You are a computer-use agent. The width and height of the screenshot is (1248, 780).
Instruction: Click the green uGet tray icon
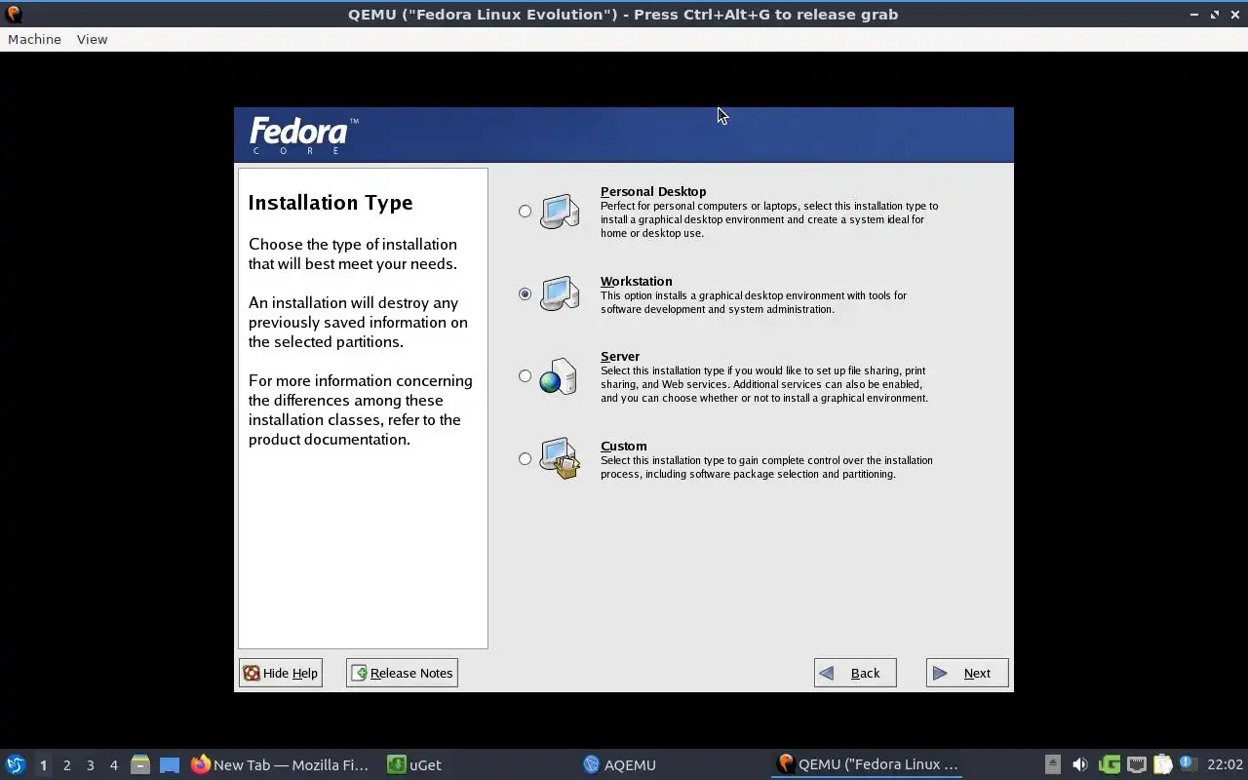pyautogui.click(x=1109, y=764)
